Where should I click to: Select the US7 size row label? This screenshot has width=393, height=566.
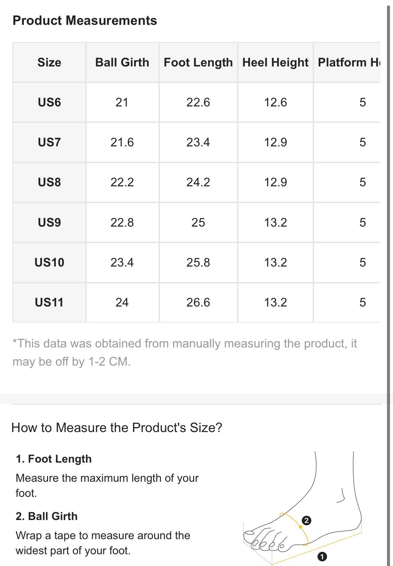click(x=49, y=142)
